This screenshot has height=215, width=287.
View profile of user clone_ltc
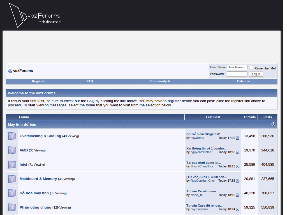(x=196, y=195)
